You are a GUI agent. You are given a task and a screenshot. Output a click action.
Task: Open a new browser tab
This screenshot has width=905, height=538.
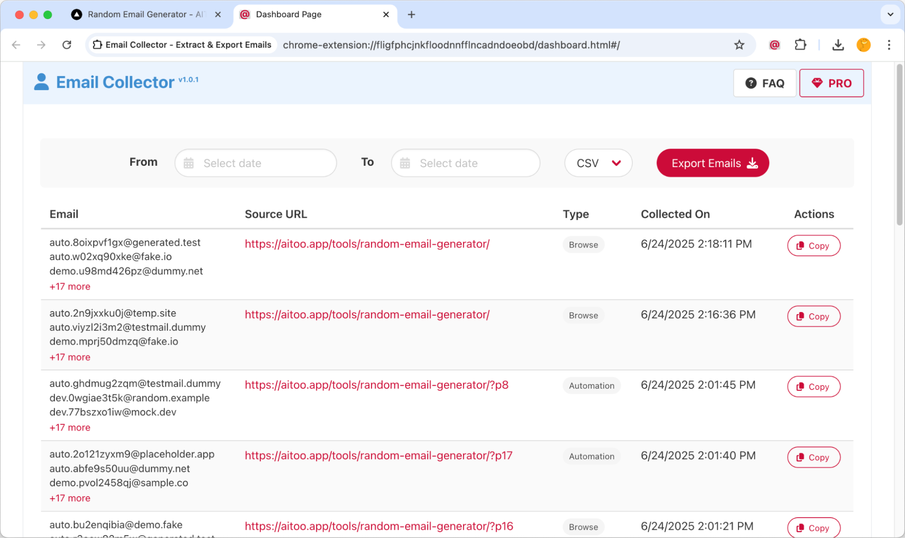point(411,14)
